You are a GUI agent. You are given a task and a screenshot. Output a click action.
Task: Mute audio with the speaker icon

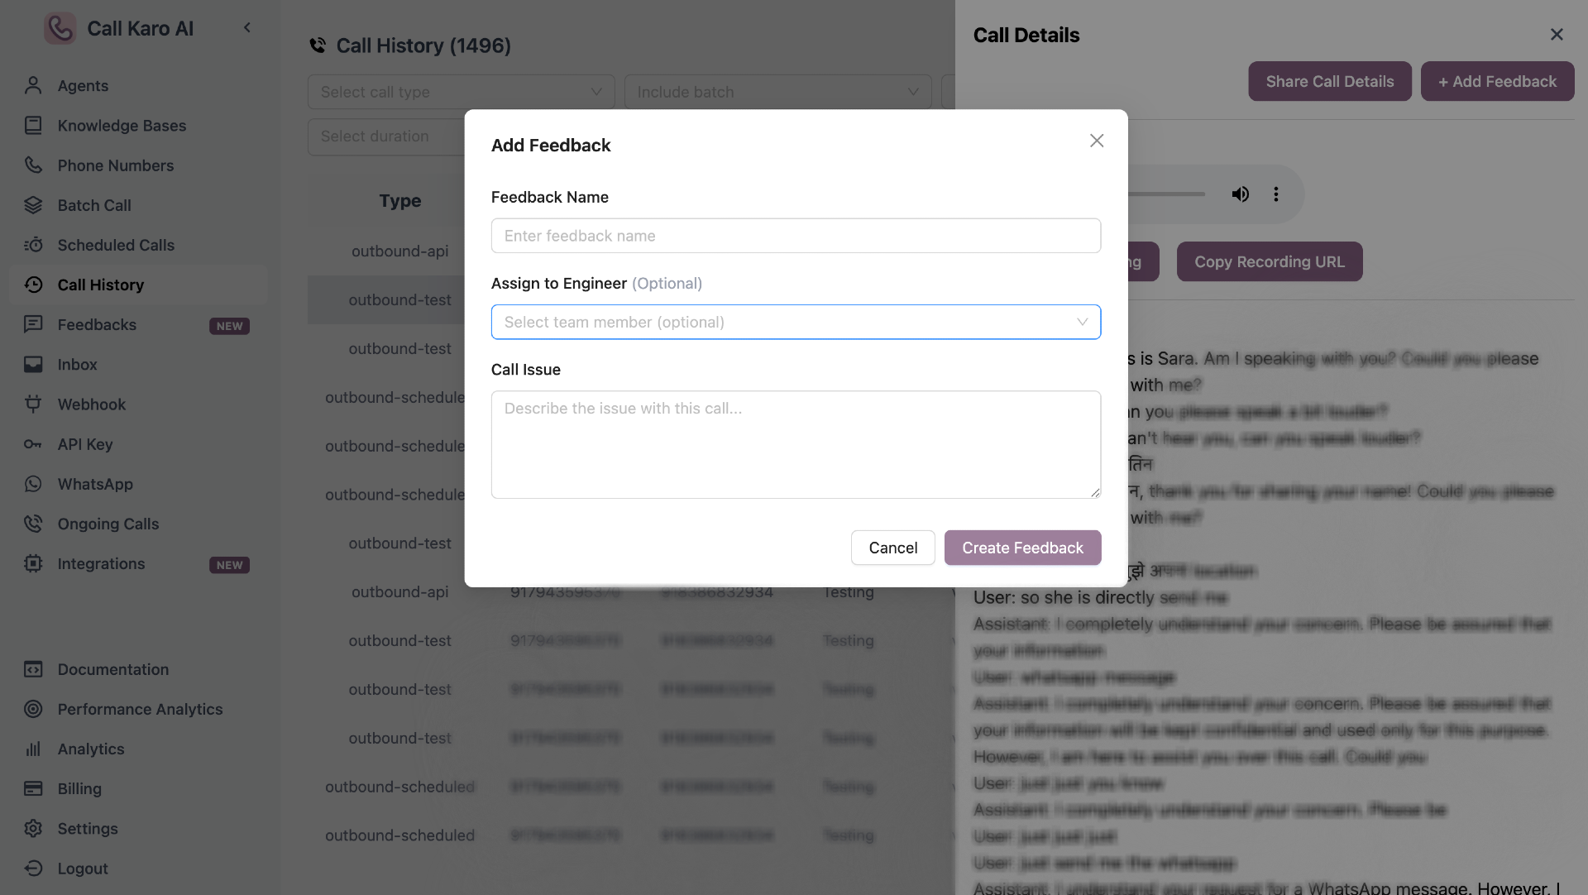tap(1241, 194)
